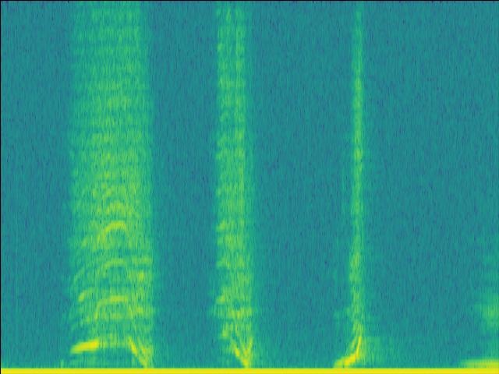The width and height of the screenshot is (499, 374).
Task: Select V-shaped bright base of middle burst
Action: click(x=240, y=352)
